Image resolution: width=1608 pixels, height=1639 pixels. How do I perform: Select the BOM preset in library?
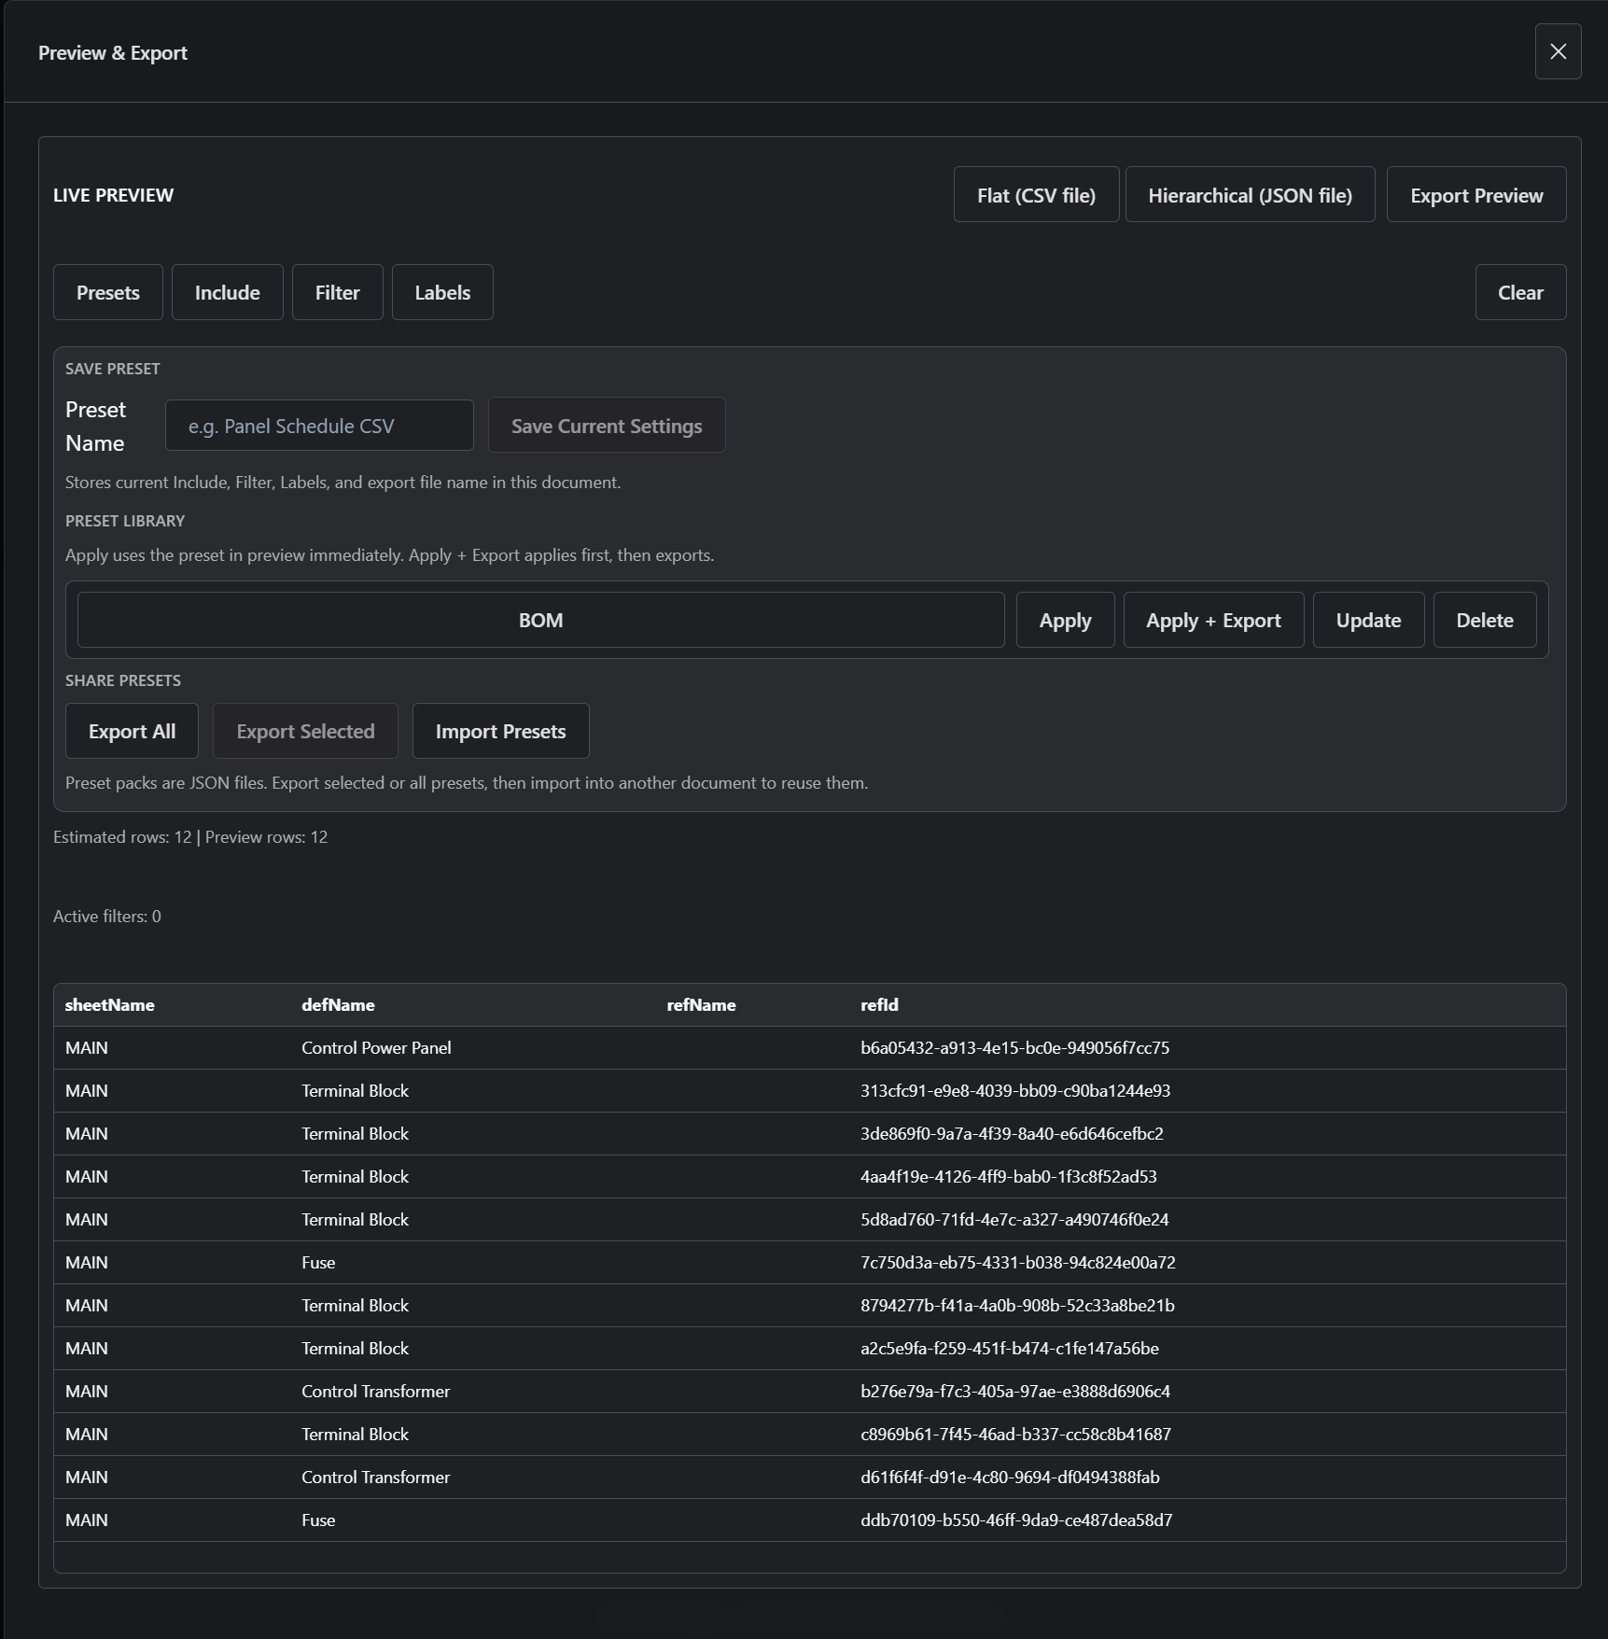tap(540, 620)
